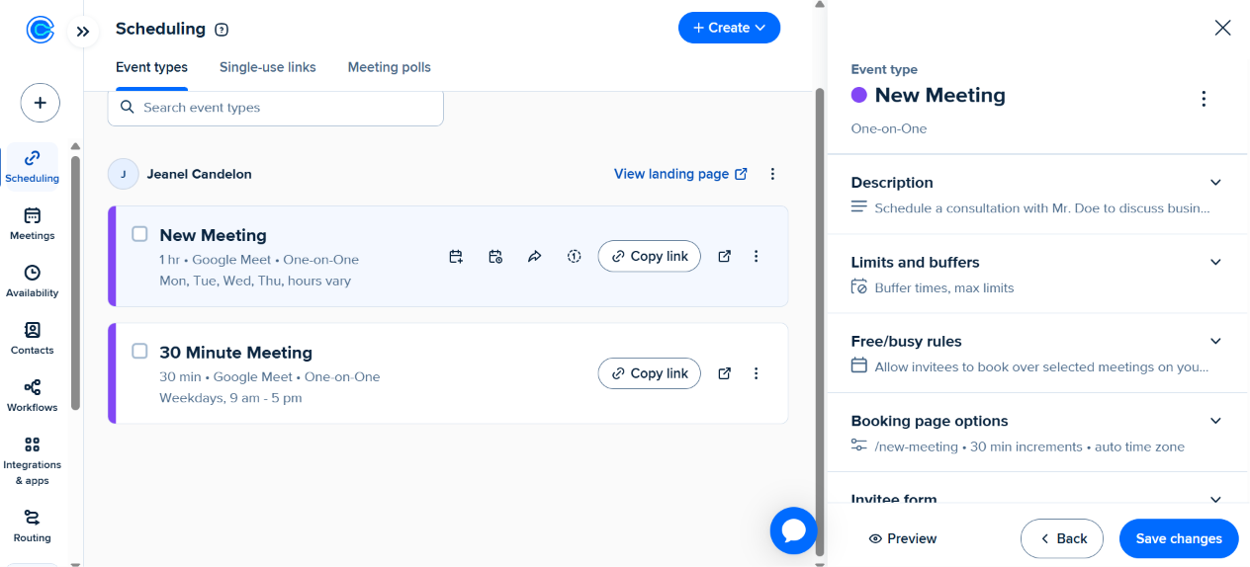Open three-dot menu next to New Meeting title in panel
The image size is (1250, 567).
pos(1204,99)
